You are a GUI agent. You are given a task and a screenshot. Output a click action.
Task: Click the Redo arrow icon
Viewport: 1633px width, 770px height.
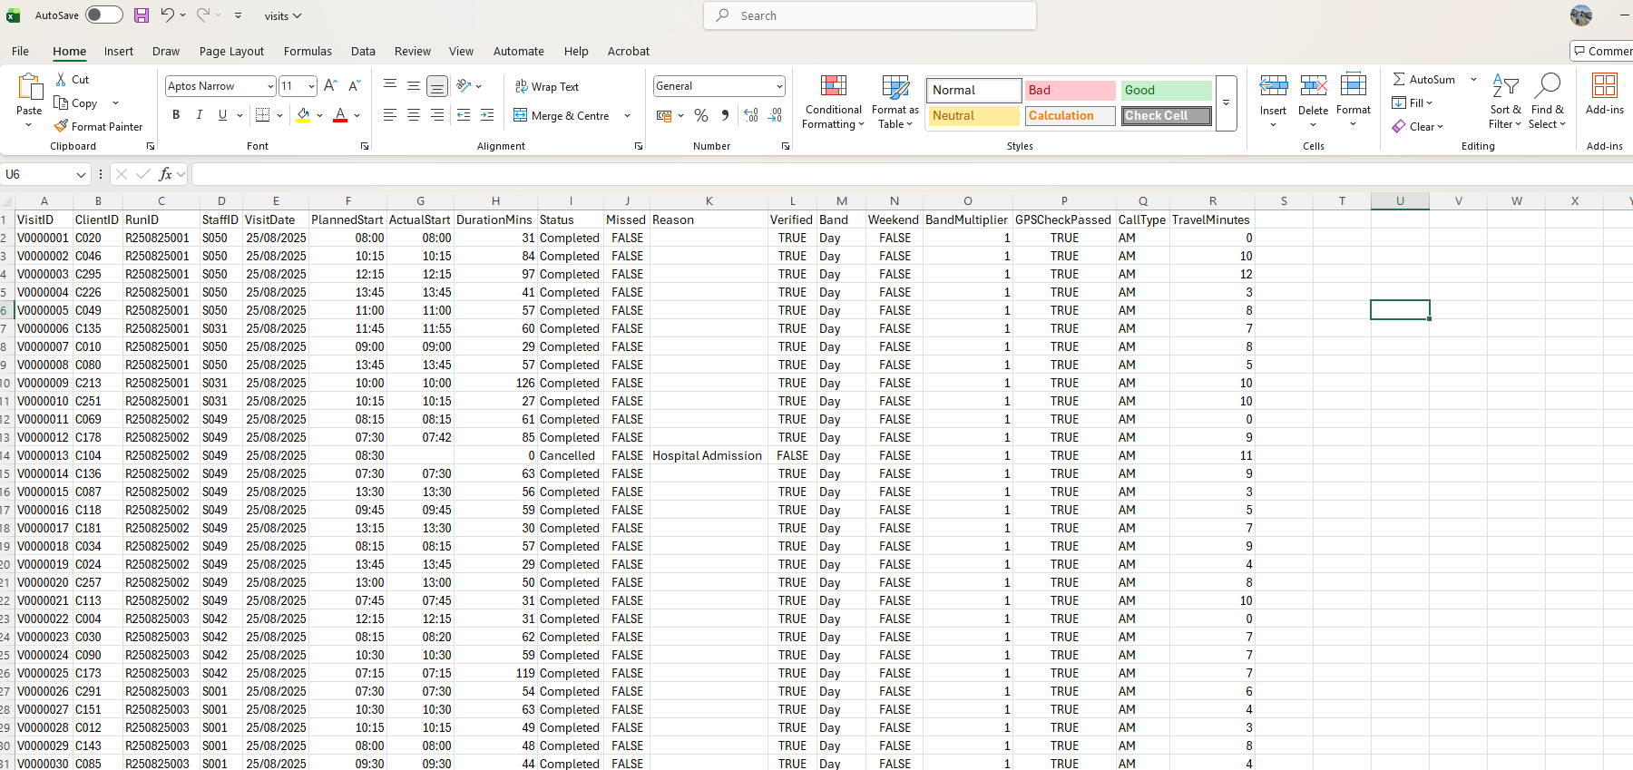[203, 15]
